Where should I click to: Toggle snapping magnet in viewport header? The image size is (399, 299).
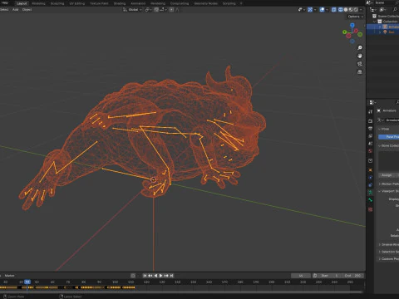(156, 10)
